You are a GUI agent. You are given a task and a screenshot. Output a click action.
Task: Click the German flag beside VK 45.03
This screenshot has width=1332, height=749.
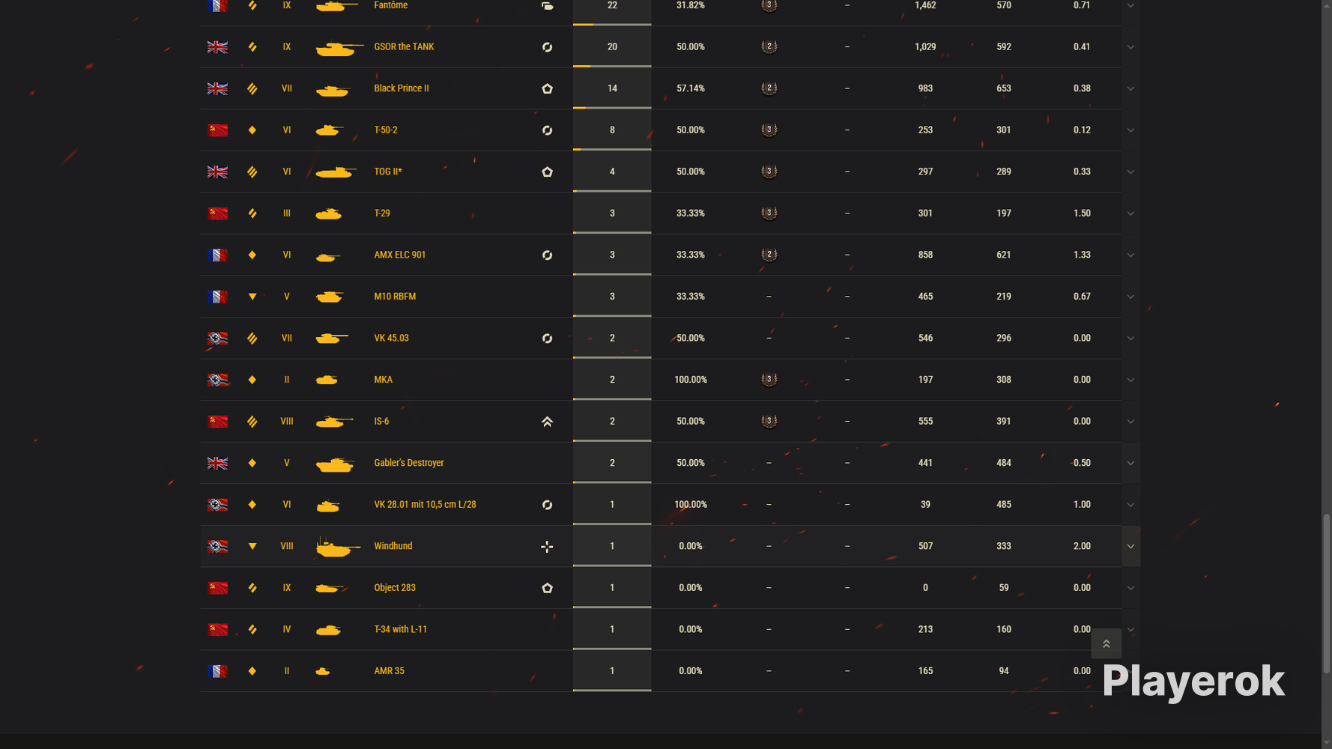click(x=217, y=339)
